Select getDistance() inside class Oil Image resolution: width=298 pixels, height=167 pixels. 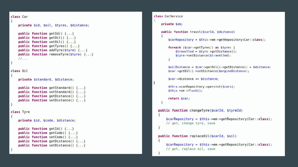pos(52,96)
